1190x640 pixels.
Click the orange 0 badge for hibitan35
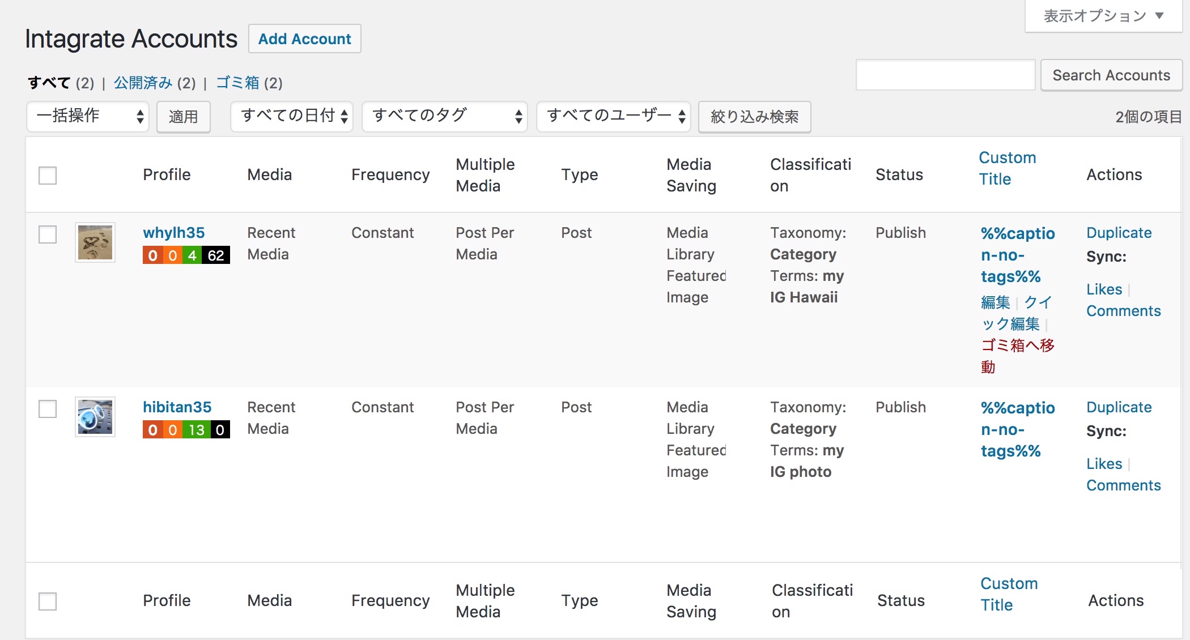pyautogui.click(x=172, y=430)
